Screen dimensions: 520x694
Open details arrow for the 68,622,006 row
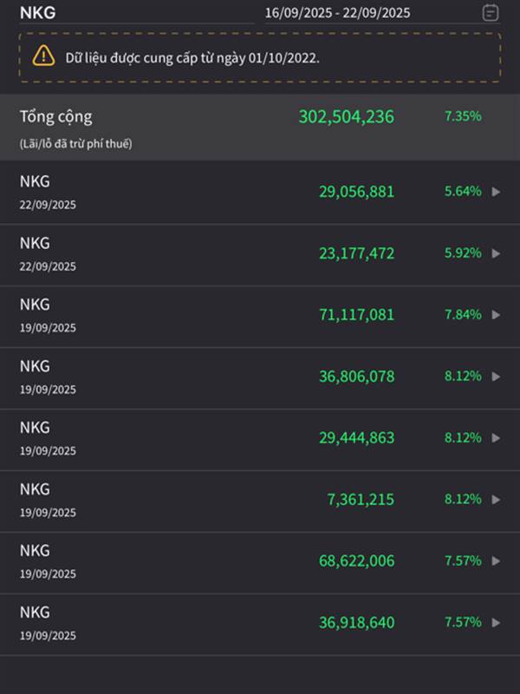[x=496, y=561]
